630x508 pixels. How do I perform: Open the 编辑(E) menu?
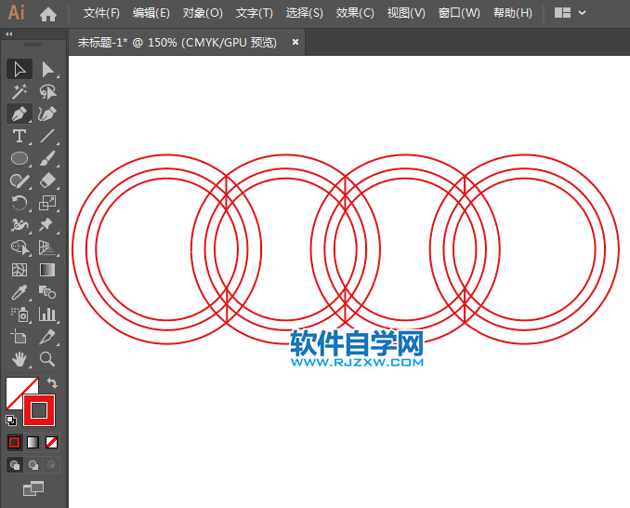tap(151, 13)
